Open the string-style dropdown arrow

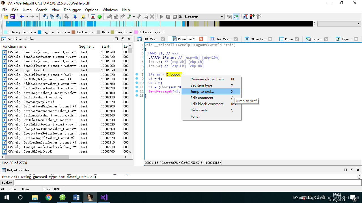coord(133,17)
